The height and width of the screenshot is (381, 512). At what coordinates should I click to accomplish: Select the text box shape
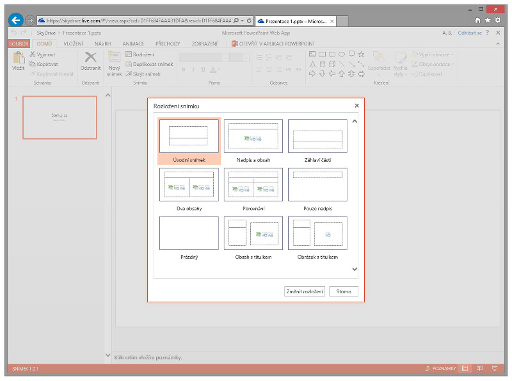pyautogui.click(x=312, y=54)
